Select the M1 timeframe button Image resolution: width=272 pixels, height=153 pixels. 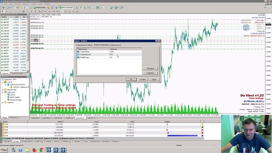pyautogui.click(x=45, y=11)
